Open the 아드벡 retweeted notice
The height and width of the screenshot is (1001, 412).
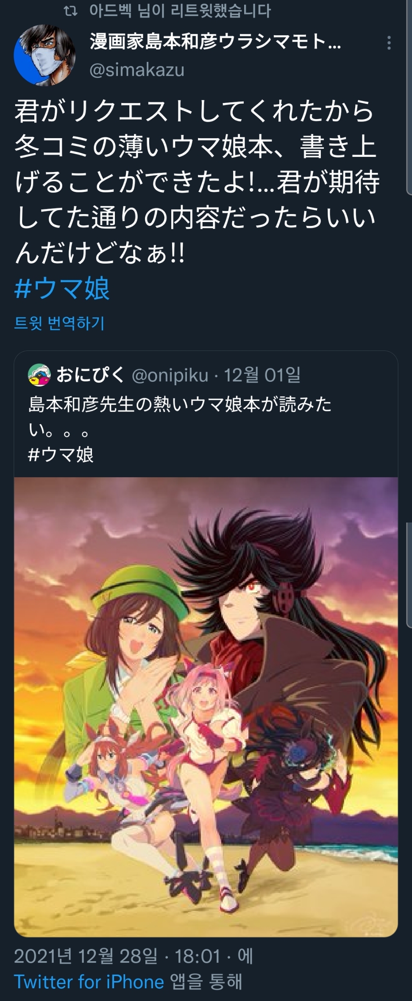tap(180, 11)
